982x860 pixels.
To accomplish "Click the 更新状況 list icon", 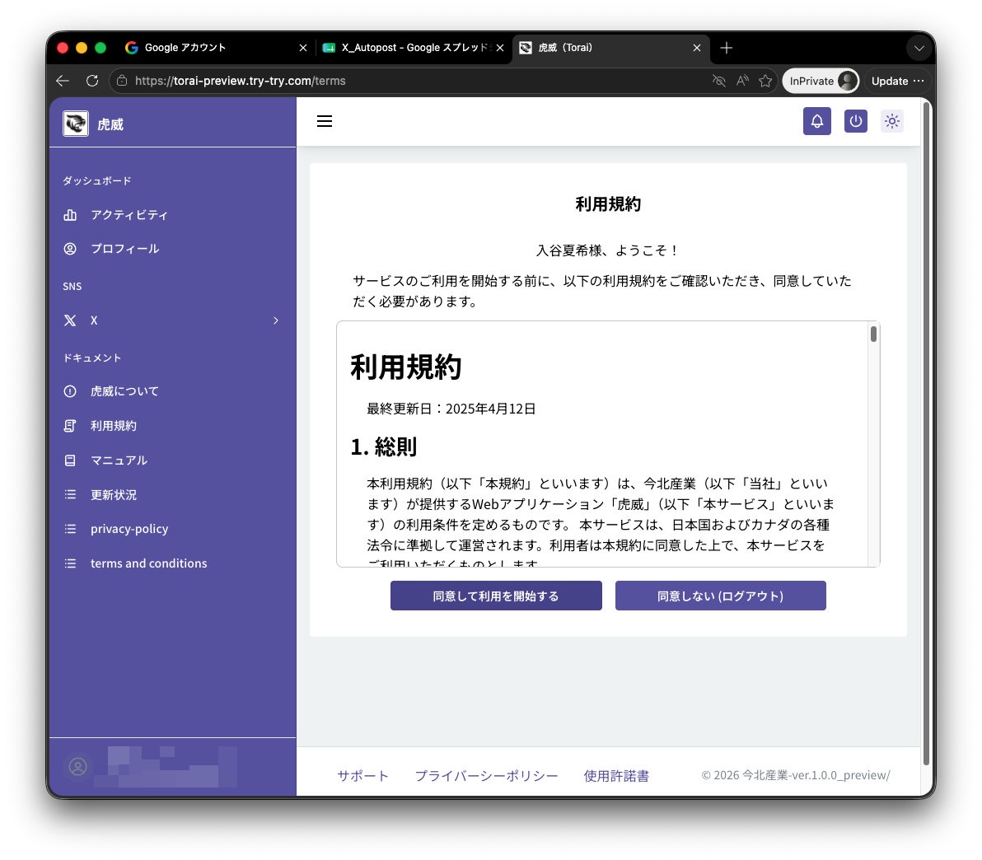I will click(x=70, y=494).
